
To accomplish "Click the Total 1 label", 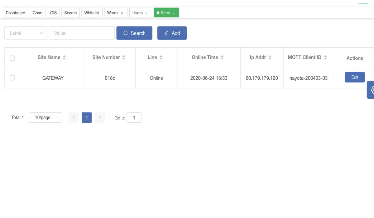I will (17, 118).
